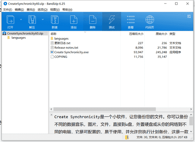Select Create Synchronicity.exe file
Image resolution: width=195 pixels, height=142 pixels.
coord(71,52)
